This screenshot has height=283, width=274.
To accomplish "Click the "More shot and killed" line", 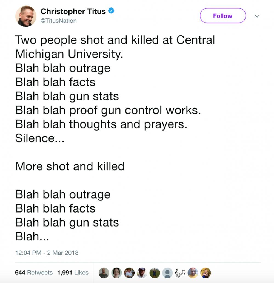I will coord(70,166).
